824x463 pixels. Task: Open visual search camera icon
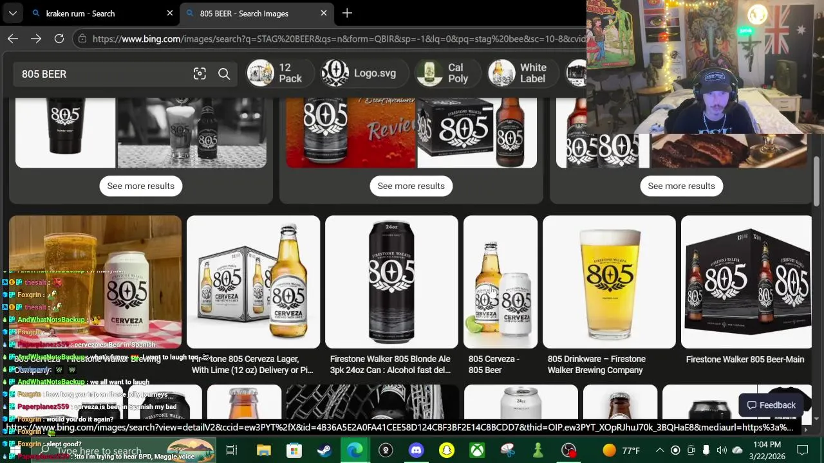point(200,74)
